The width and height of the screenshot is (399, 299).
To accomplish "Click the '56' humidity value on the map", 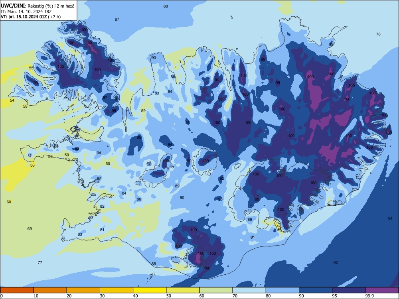I will [x=32, y=165].
